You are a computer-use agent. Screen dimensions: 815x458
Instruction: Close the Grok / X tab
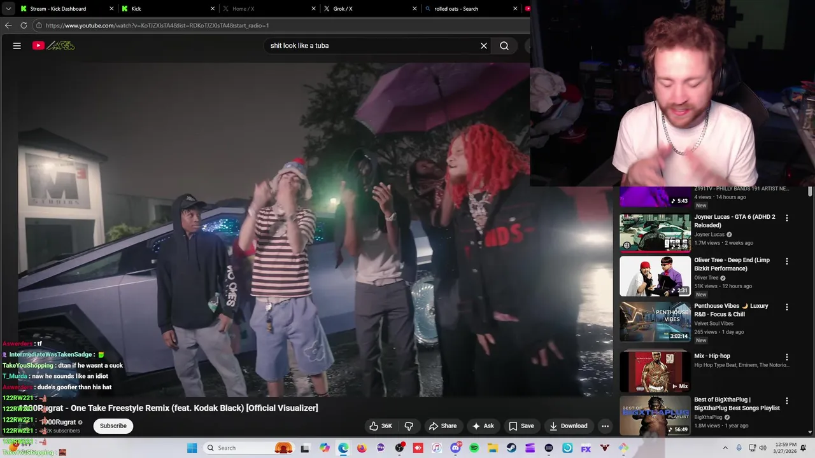pos(415,9)
